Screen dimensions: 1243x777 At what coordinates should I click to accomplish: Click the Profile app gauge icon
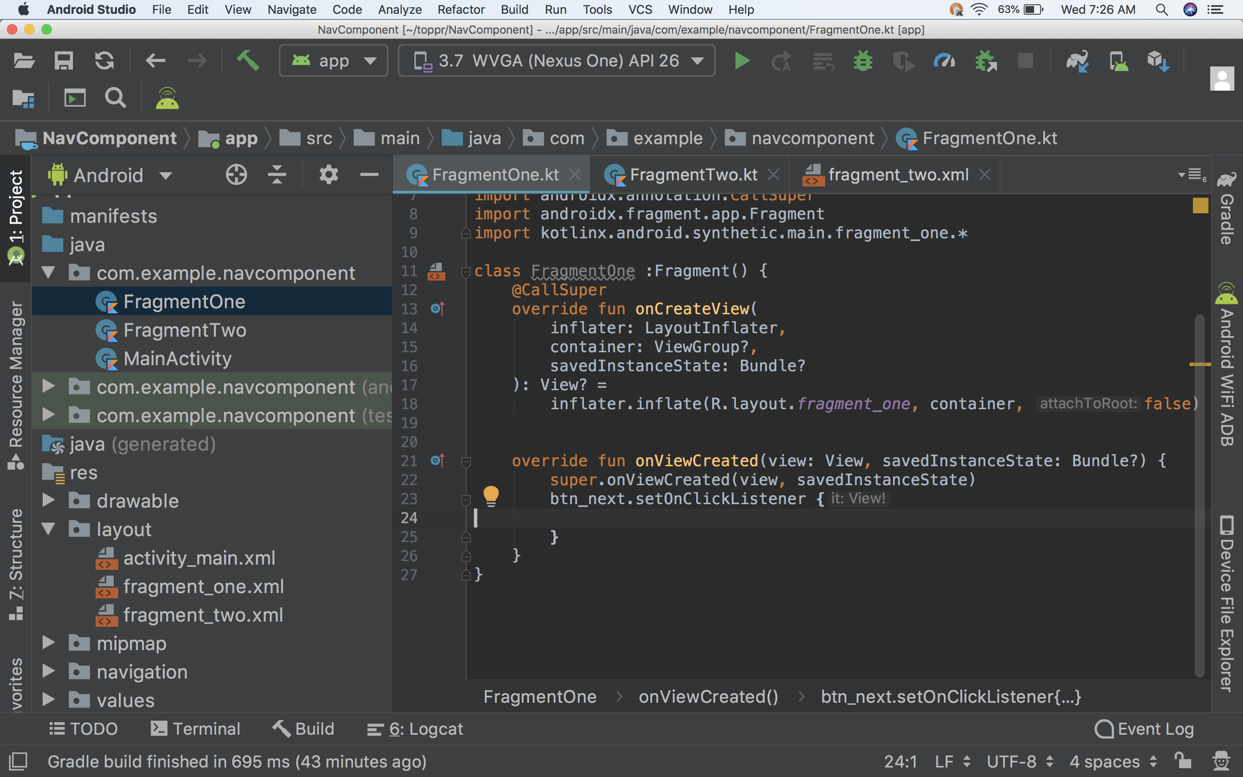pyautogui.click(x=944, y=61)
